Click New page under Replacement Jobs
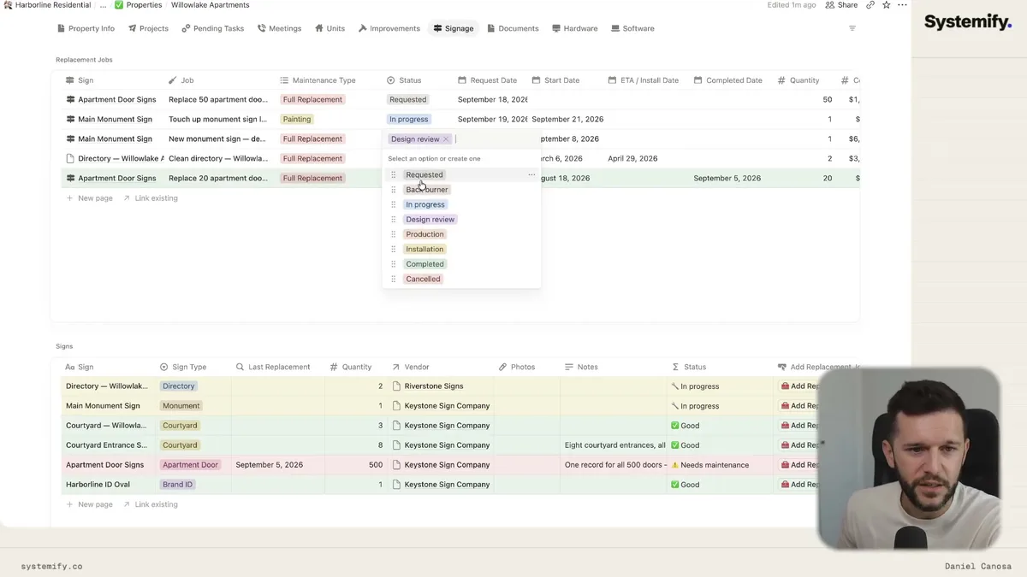This screenshot has height=577, width=1027. point(89,198)
